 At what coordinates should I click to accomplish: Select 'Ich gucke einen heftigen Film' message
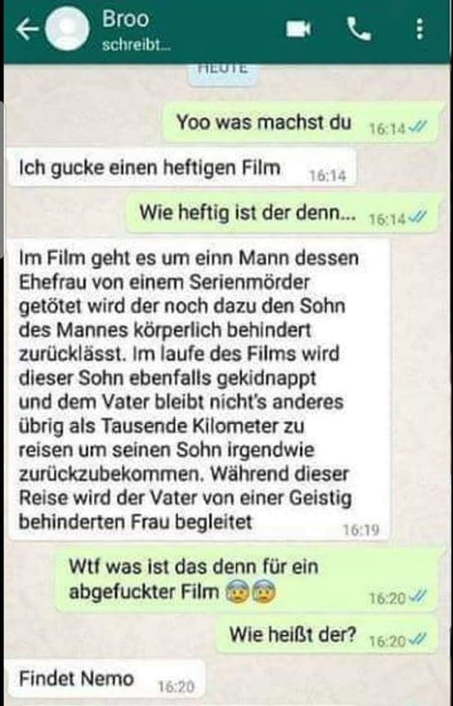182,168
